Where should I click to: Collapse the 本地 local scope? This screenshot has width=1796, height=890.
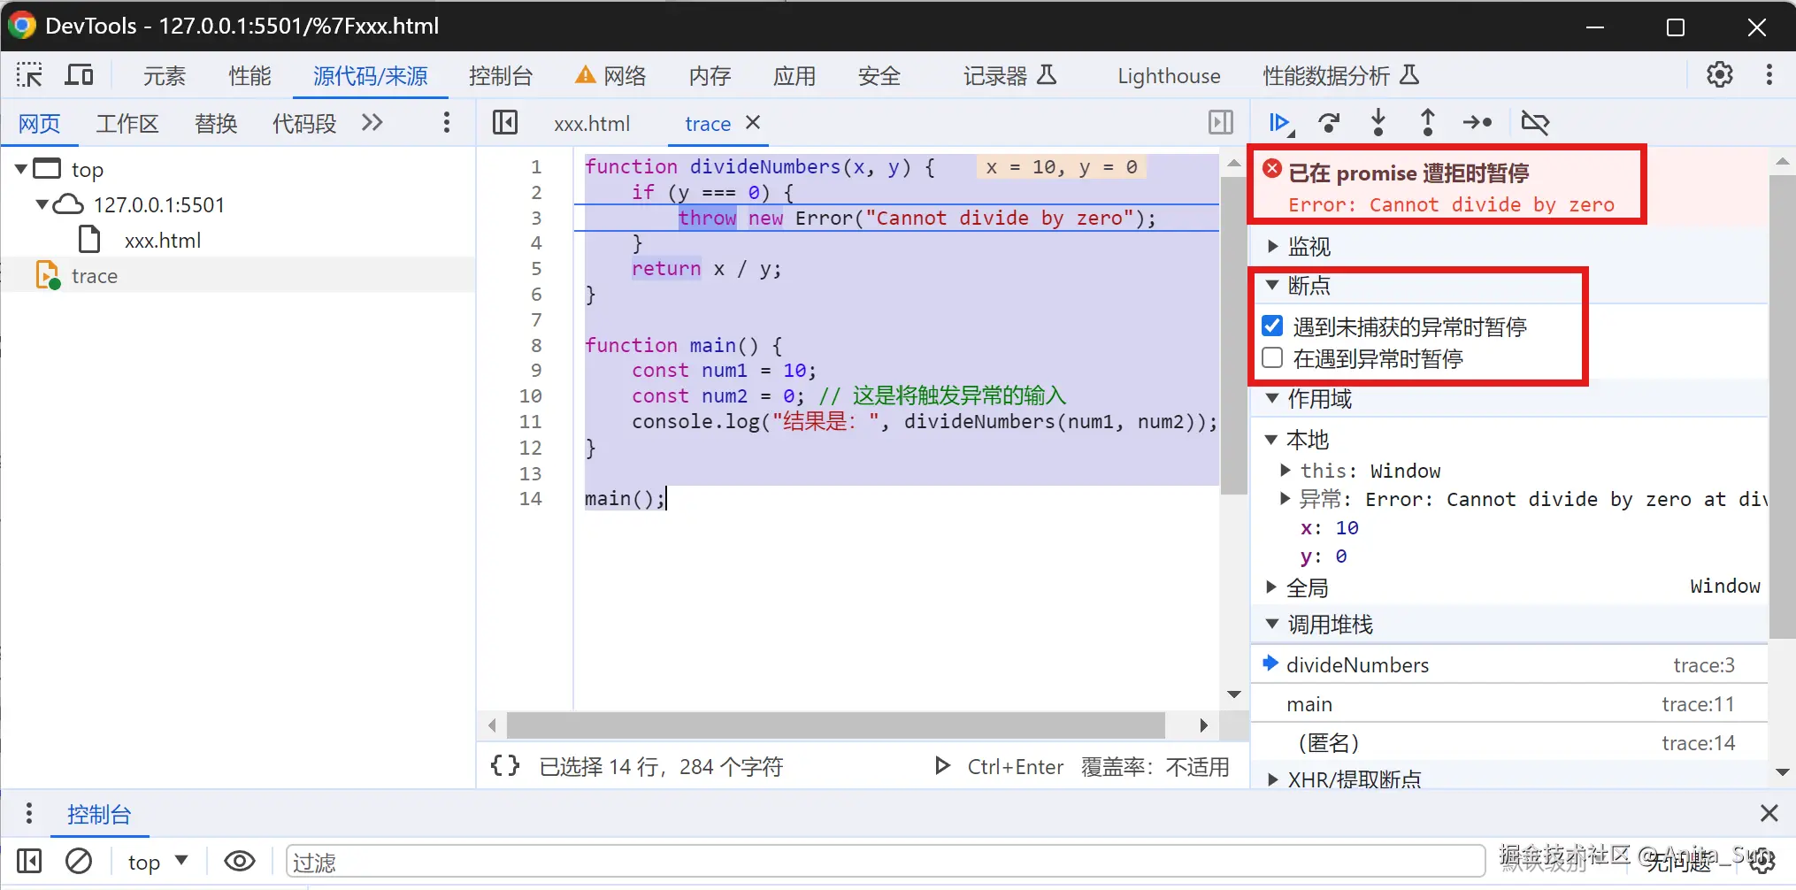1271,439
